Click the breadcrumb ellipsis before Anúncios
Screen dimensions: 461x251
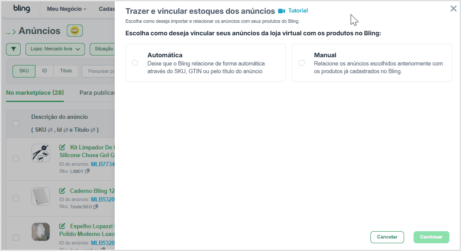tap(8, 32)
